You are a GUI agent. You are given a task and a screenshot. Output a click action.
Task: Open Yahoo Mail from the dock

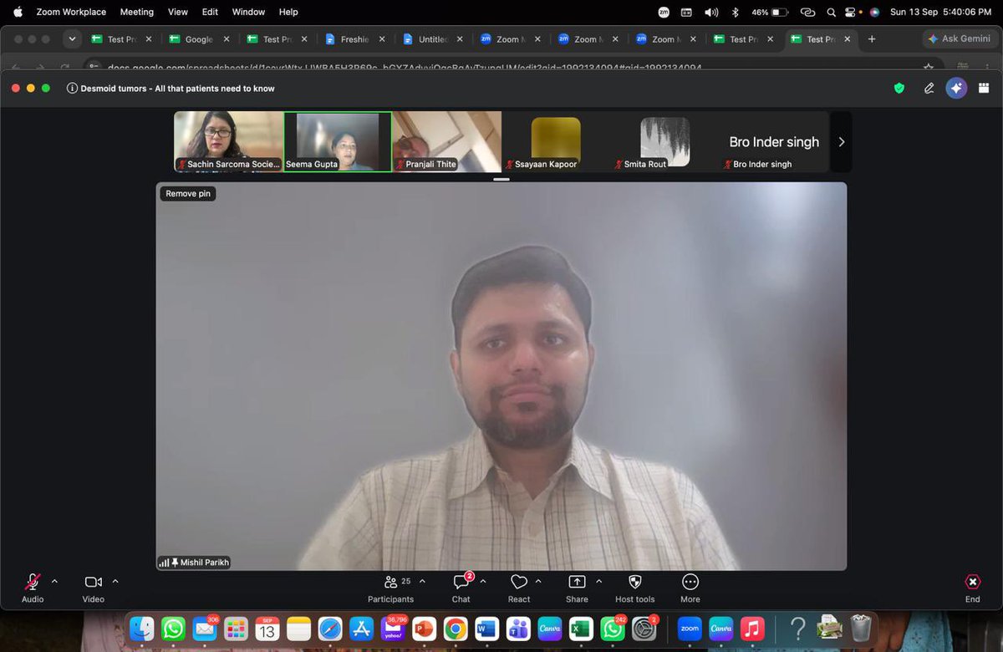[x=393, y=629]
